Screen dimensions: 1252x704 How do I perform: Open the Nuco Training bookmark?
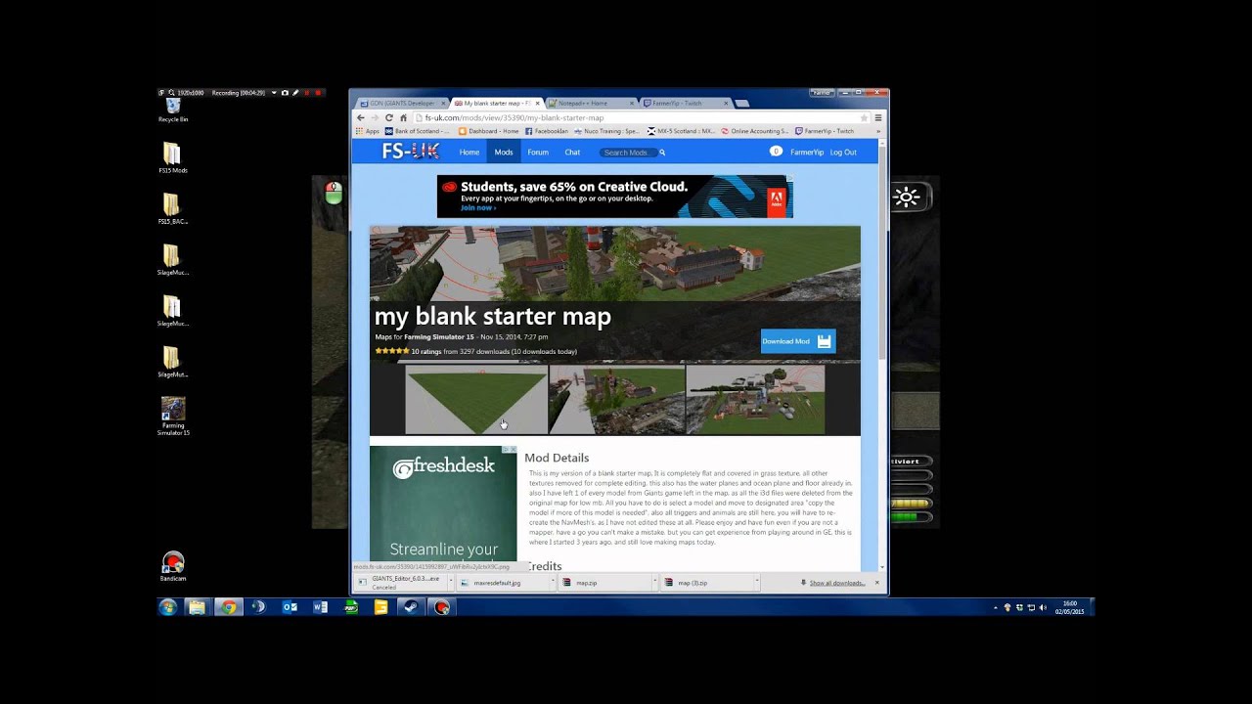(606, 131)
